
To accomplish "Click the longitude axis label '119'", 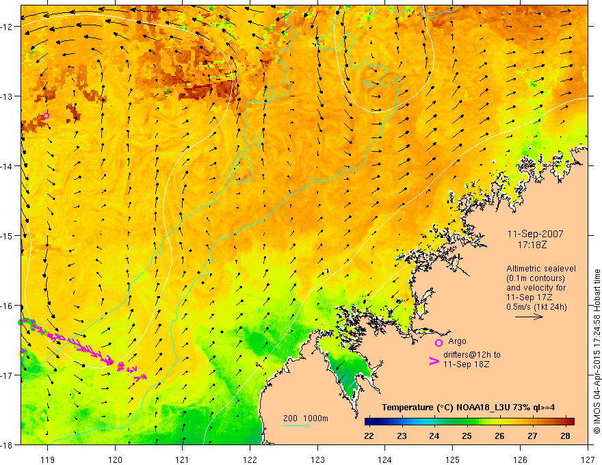I will (48, 460).
